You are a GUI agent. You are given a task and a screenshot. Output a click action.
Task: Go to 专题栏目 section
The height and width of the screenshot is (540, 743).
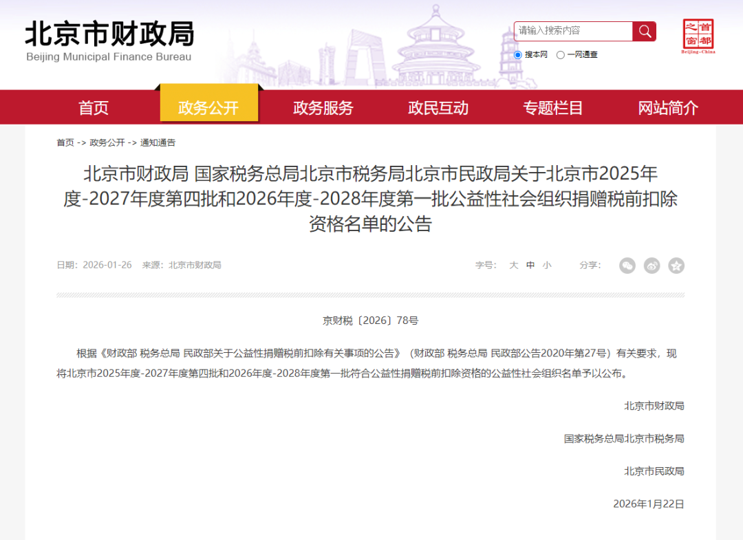point(553,107)
